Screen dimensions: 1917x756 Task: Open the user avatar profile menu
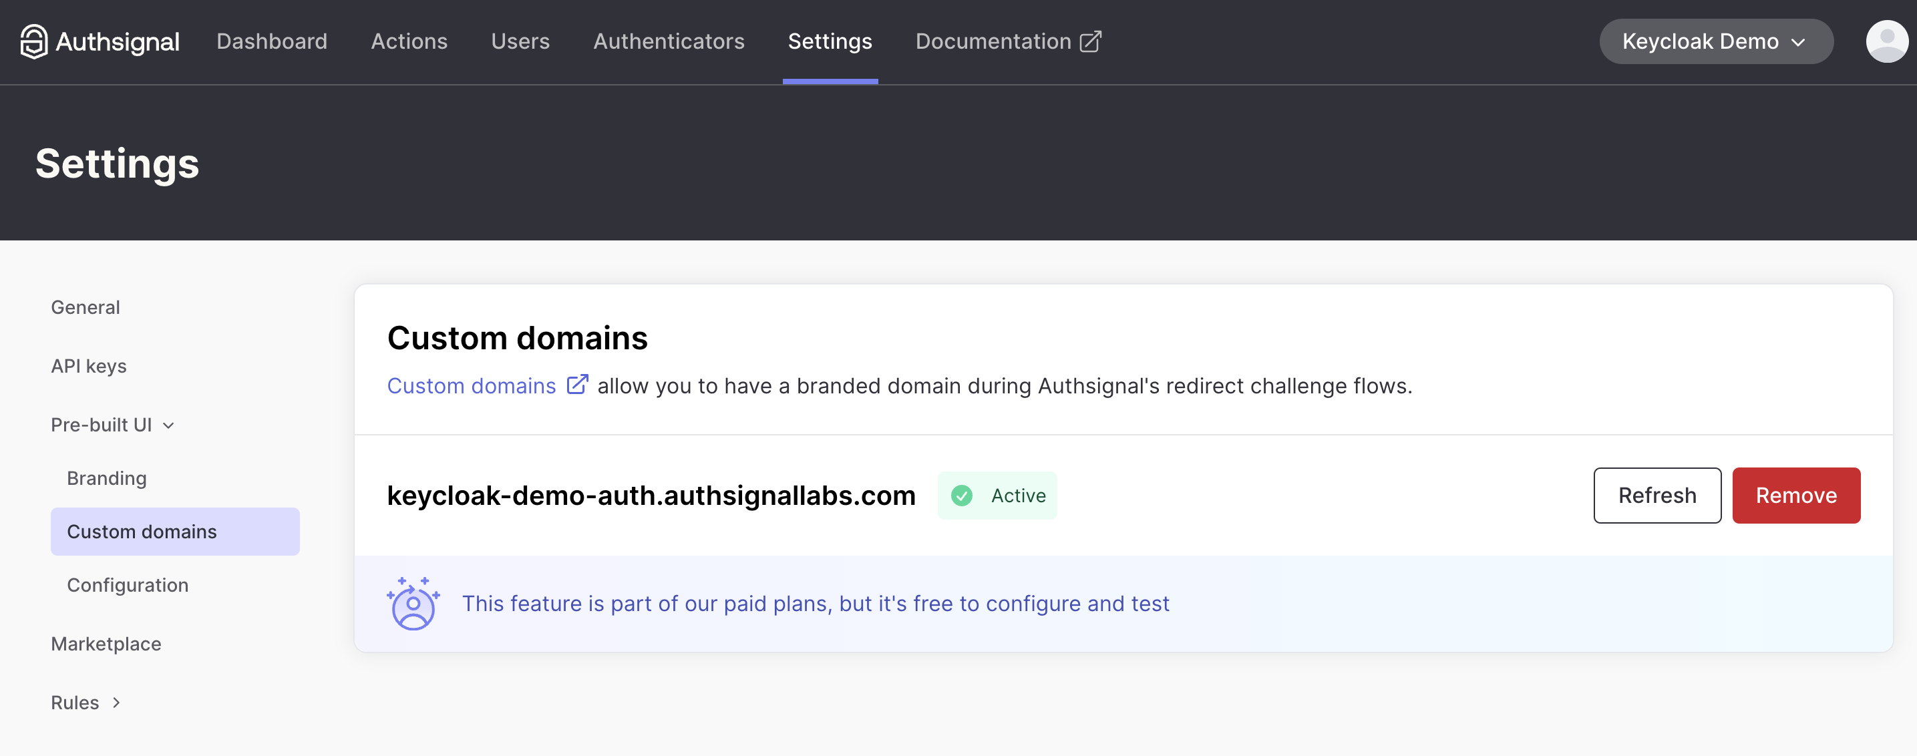1886,41
